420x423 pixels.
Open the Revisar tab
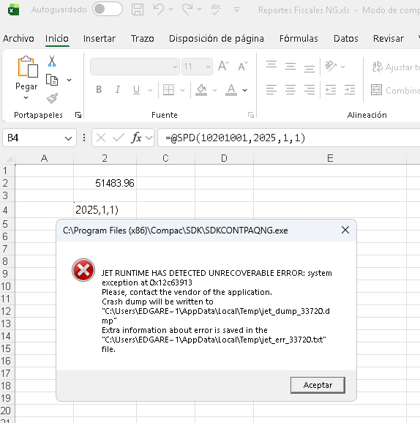(388, 39)
